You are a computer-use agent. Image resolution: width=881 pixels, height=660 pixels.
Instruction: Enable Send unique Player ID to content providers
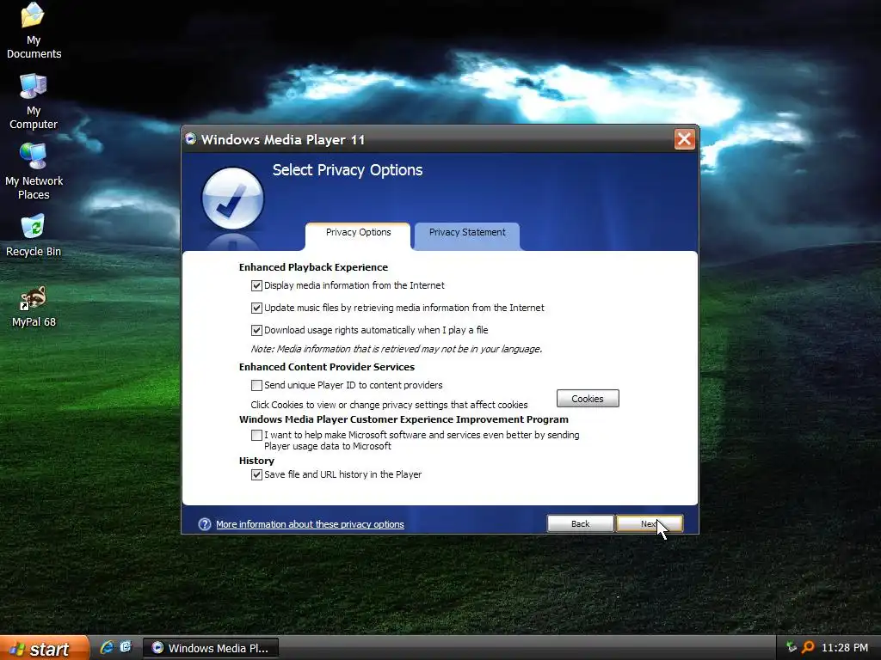256,386
